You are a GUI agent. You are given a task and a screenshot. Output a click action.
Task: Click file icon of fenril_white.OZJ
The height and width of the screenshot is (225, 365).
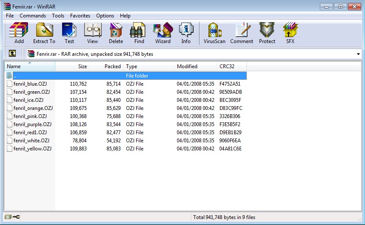point(9,140)
